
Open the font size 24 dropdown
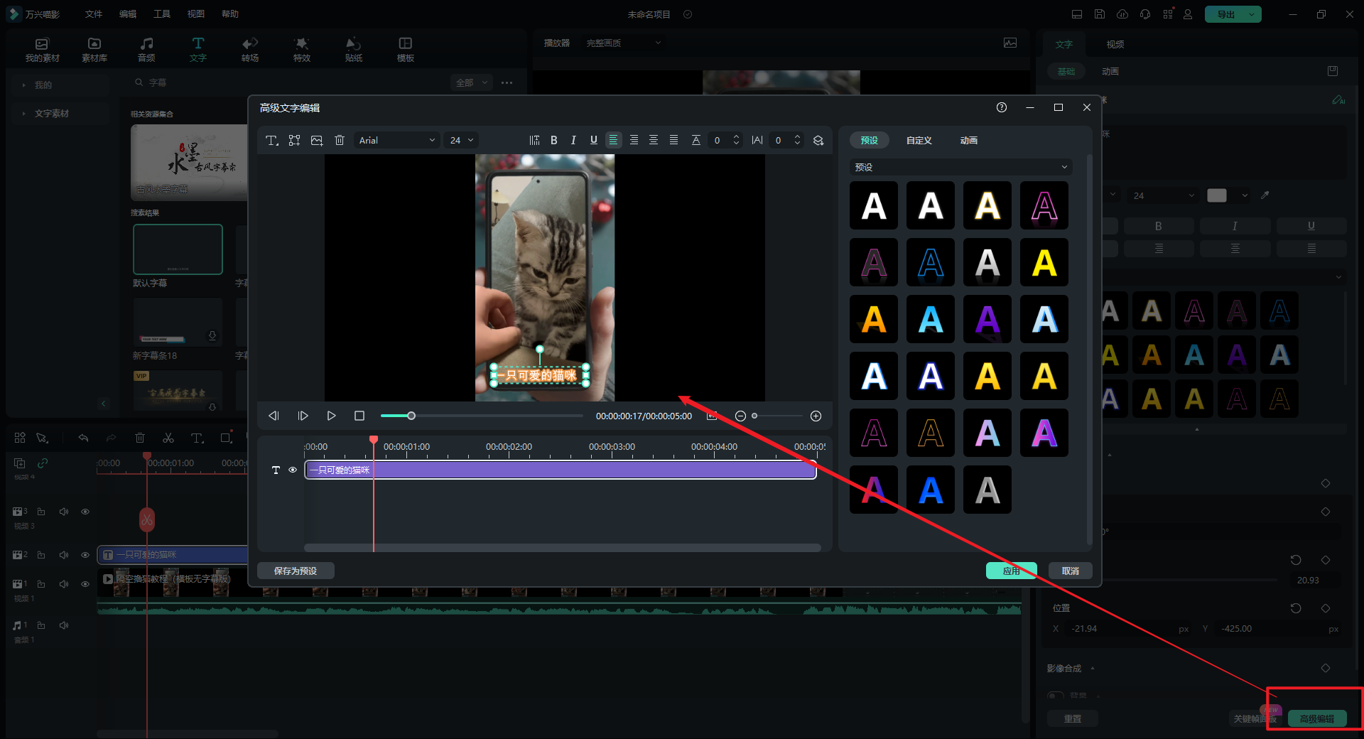click(x=461, y=141)
